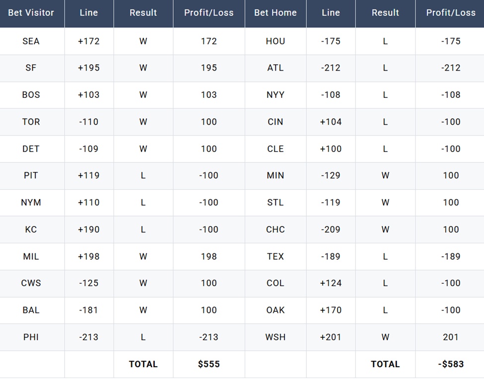This screenshot has height=379, width=484.
Task: Select the COL +124 line cell
Action: point(331,283)
